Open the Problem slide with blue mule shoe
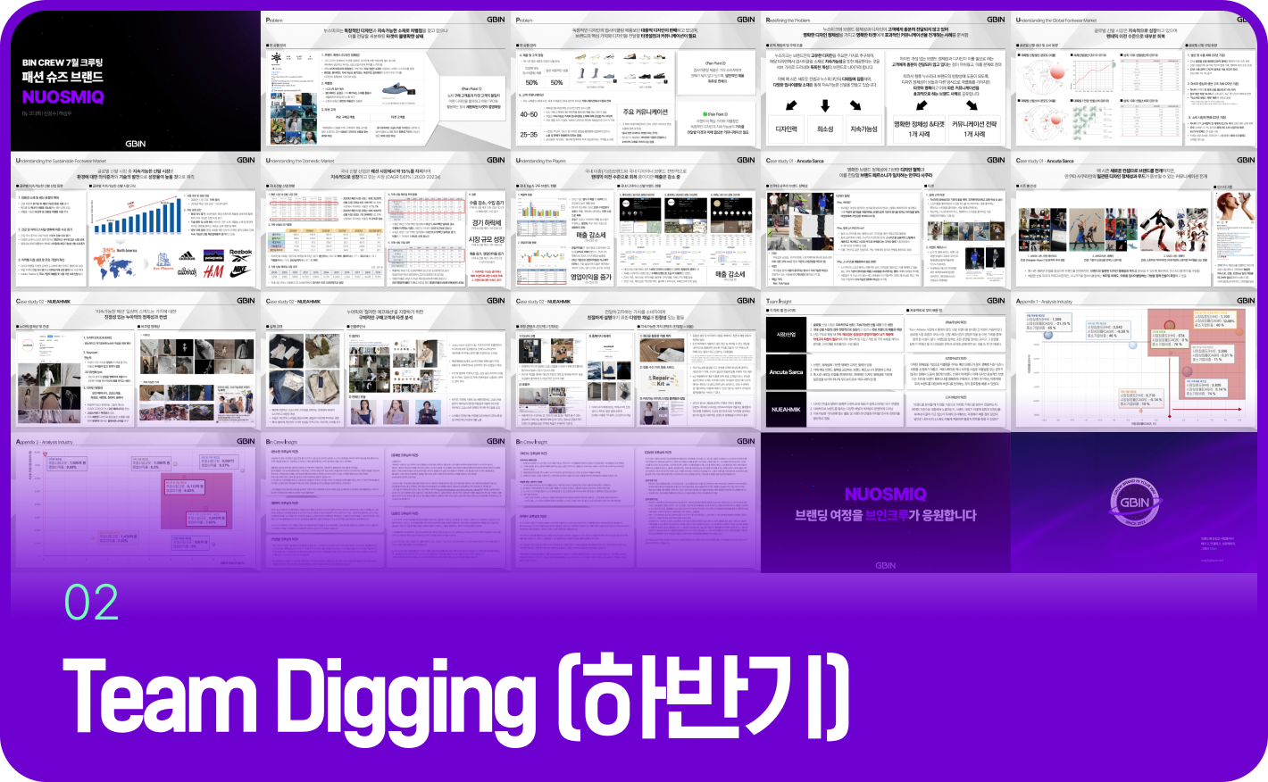Image resolution: width=1268 pixels, height=782 pixels. (387, 80)
